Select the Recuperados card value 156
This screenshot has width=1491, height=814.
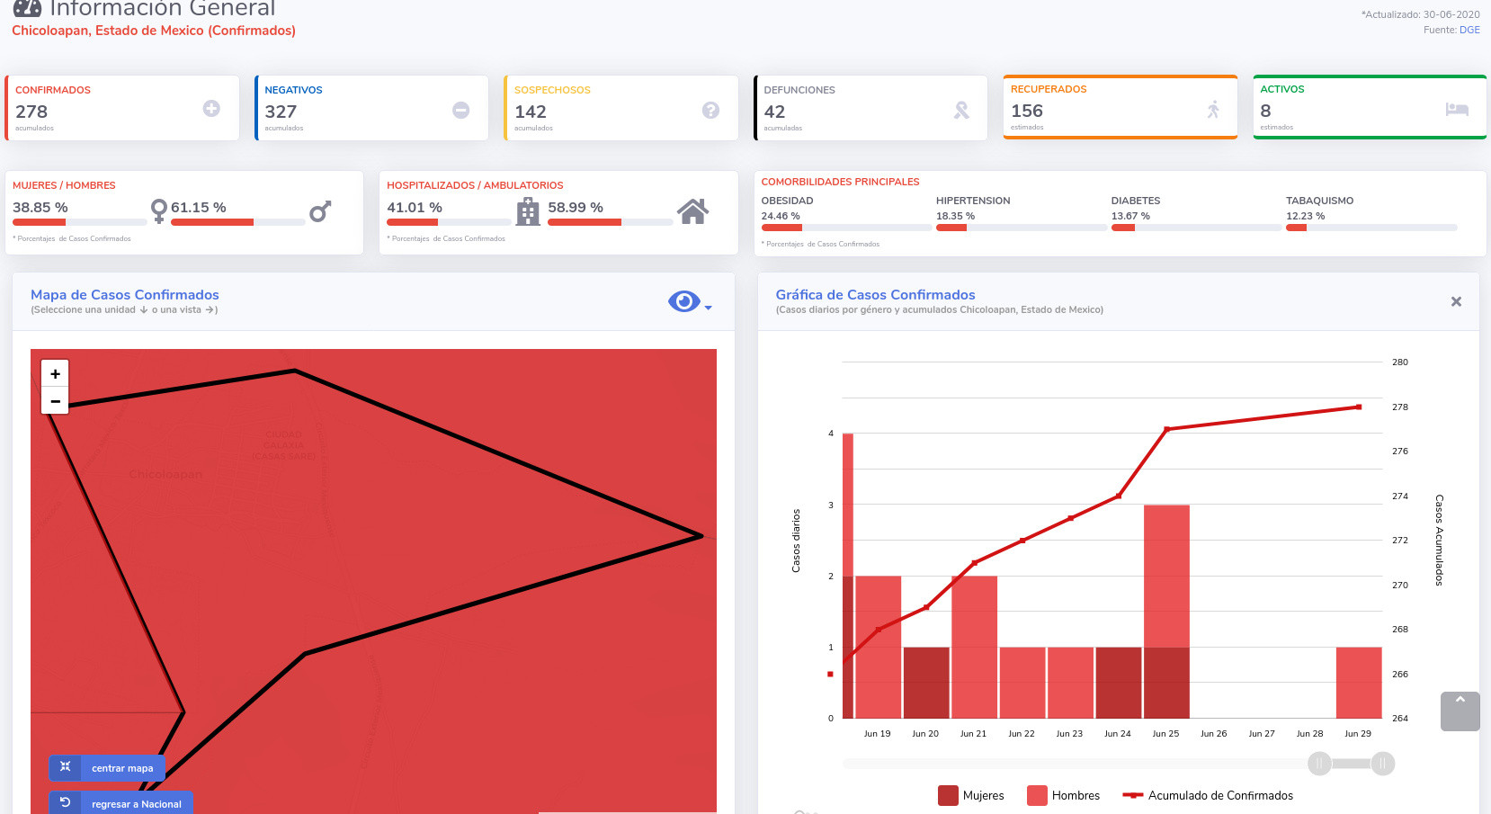[1027, 111]
